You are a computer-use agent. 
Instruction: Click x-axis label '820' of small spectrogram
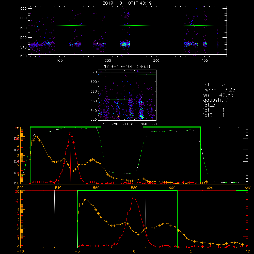coord(134,124)
